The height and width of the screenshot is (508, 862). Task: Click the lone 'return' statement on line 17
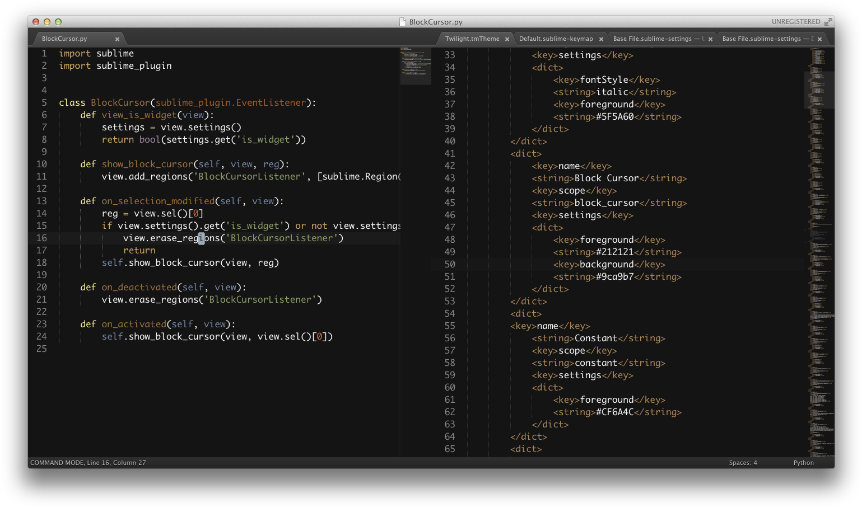[x=139, y=251]
